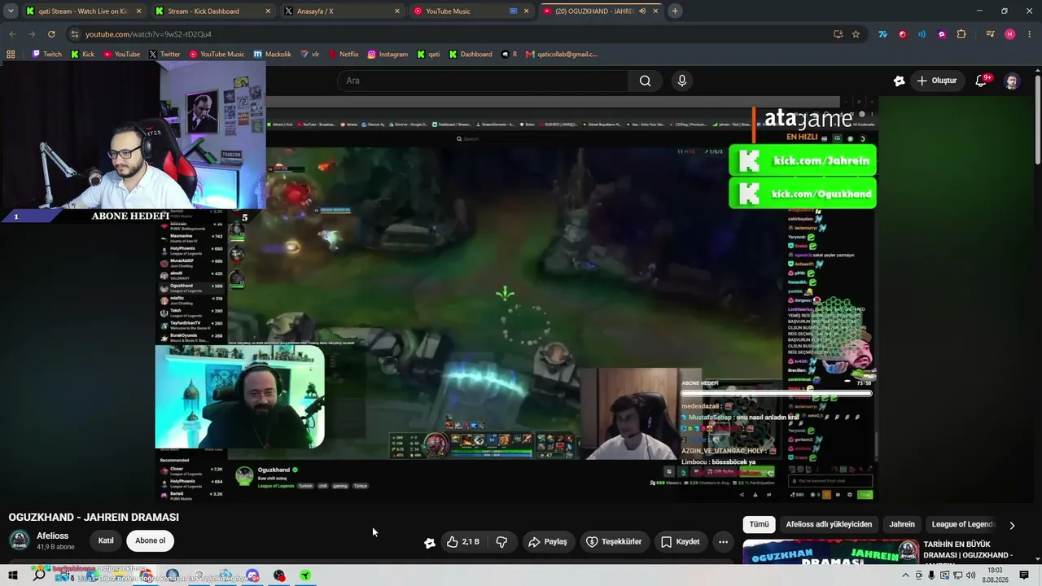
Task: Like the video with the thumbs-up button
Action: 462,542
